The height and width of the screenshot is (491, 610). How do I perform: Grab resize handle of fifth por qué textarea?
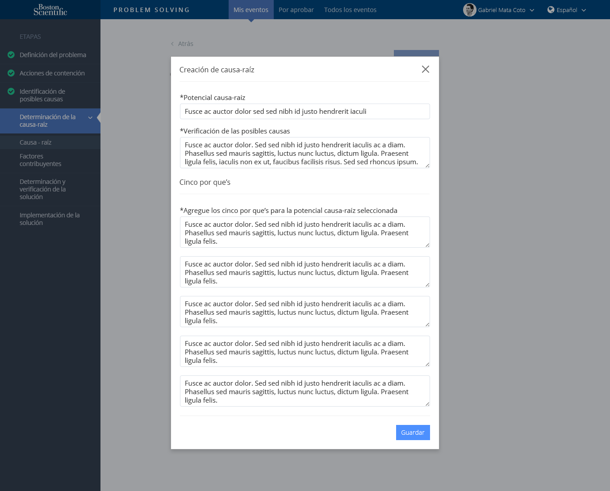[427, 404]
